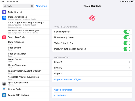Tap the Bildschirmzeit hourglass icon
This screenshot has height=101, width=135.
[4, 12]
